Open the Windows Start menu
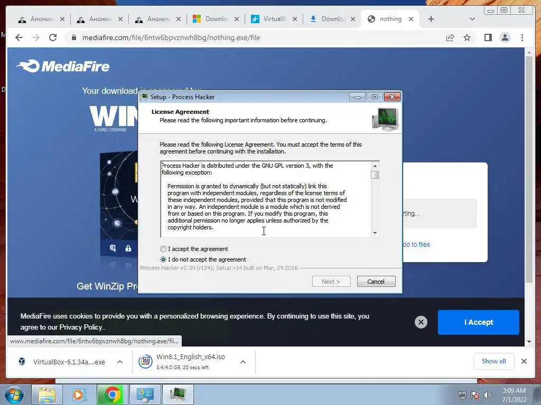 [x=14, y=394]
